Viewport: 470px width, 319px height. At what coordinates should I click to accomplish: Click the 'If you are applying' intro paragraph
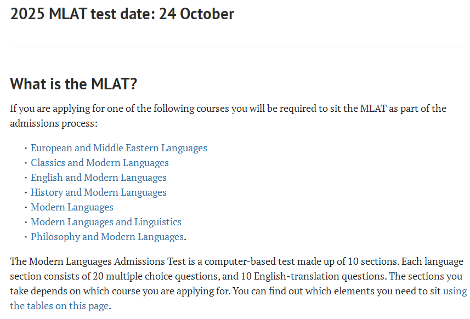click(228, 116)
